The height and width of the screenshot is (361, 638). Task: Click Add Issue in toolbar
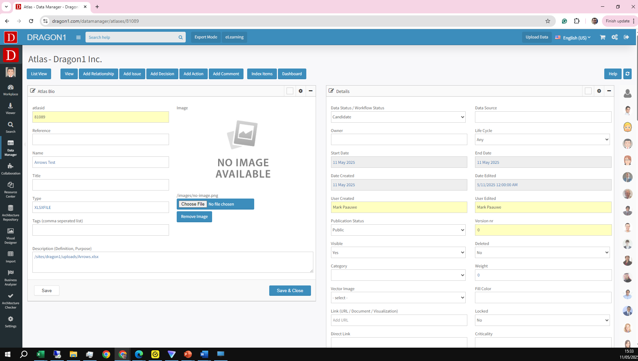click(132, 74)
